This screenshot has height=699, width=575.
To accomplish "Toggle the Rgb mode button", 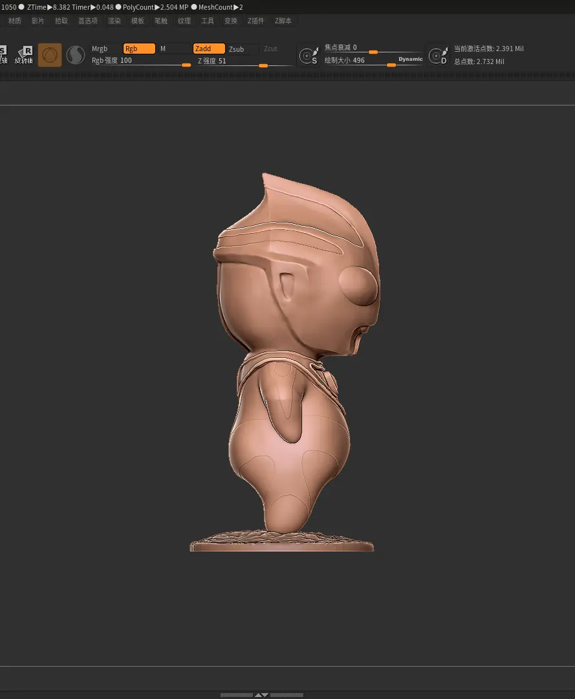I will pyautogui.click(x=139, y=49).
